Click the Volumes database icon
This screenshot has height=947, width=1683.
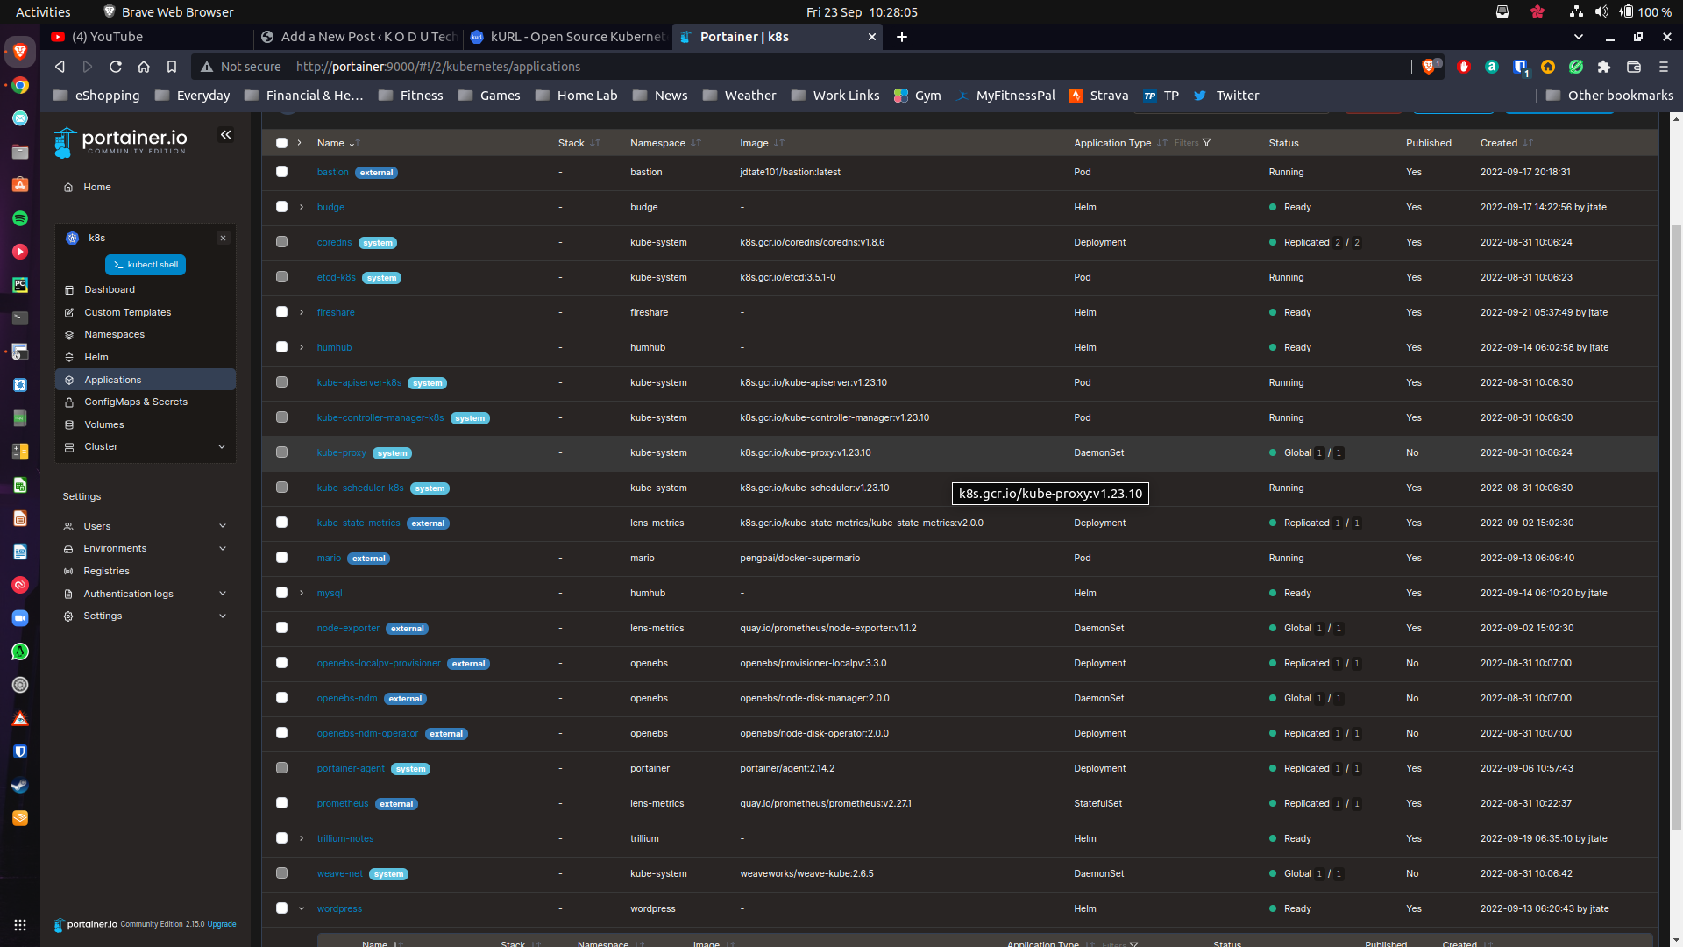[69, 425]
